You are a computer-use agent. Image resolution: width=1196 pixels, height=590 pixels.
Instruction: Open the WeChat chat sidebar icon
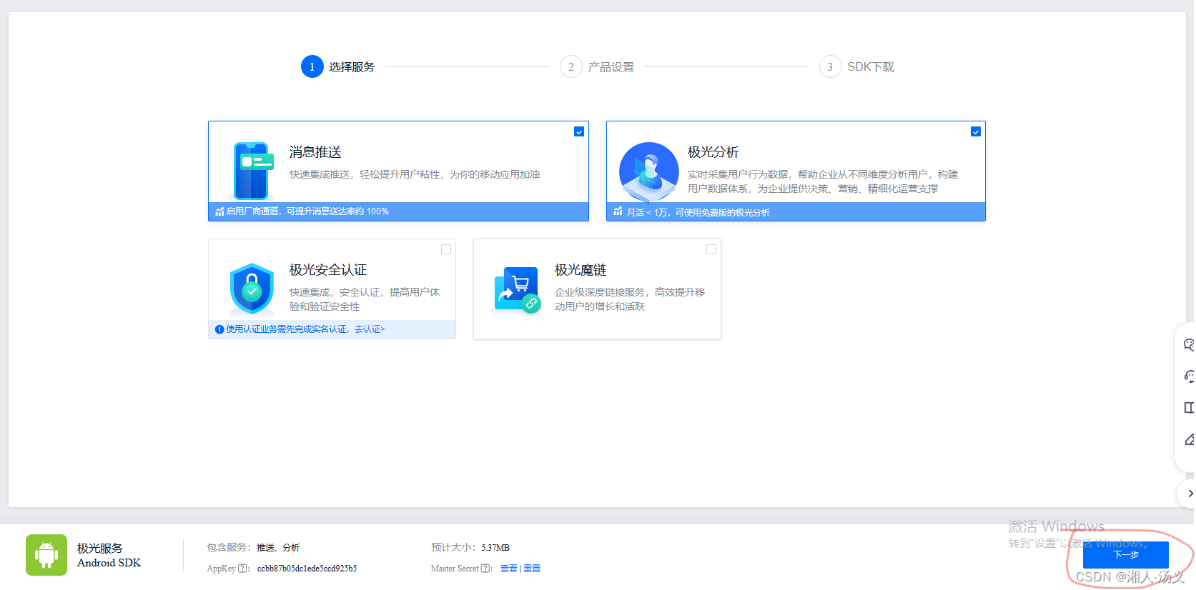tap(1189, 345)
